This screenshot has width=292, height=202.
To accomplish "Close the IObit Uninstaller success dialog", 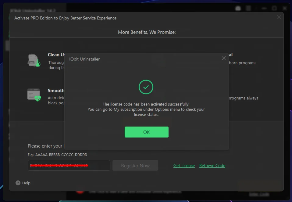I will pos(224,58).
